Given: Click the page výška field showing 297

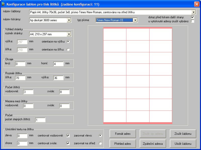Looking at the screenshot, I should [22, 42].
